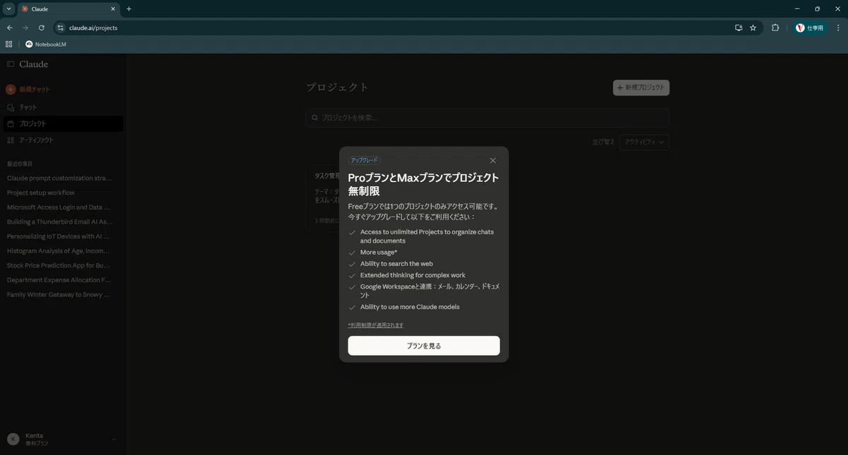Viewport: 848px width, 455px height.
Task: Open Microsoft Access Login chat
Action: [x=59, y=207]
